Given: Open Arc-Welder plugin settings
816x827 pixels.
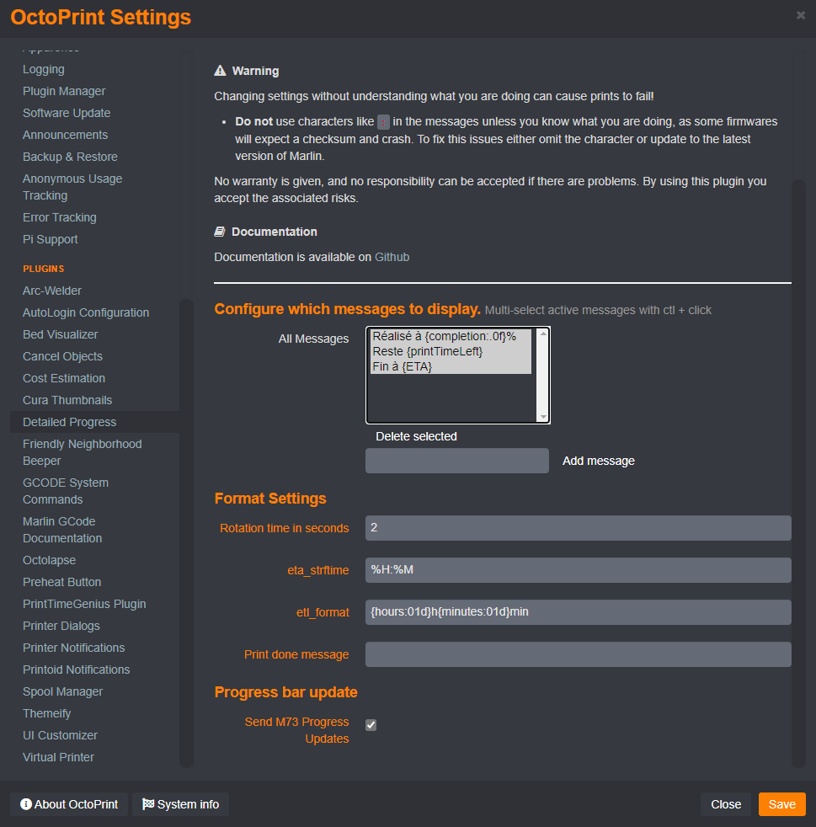Looking at the screenshot, I should point(51,291).
